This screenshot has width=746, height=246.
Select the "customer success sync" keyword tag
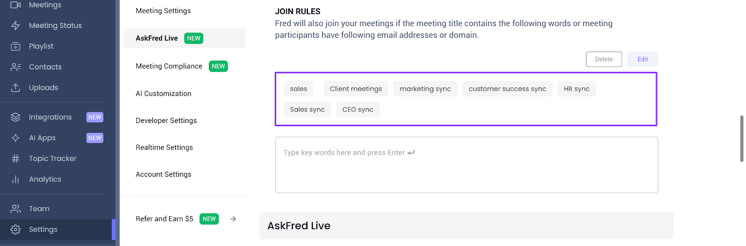(507, 89)
